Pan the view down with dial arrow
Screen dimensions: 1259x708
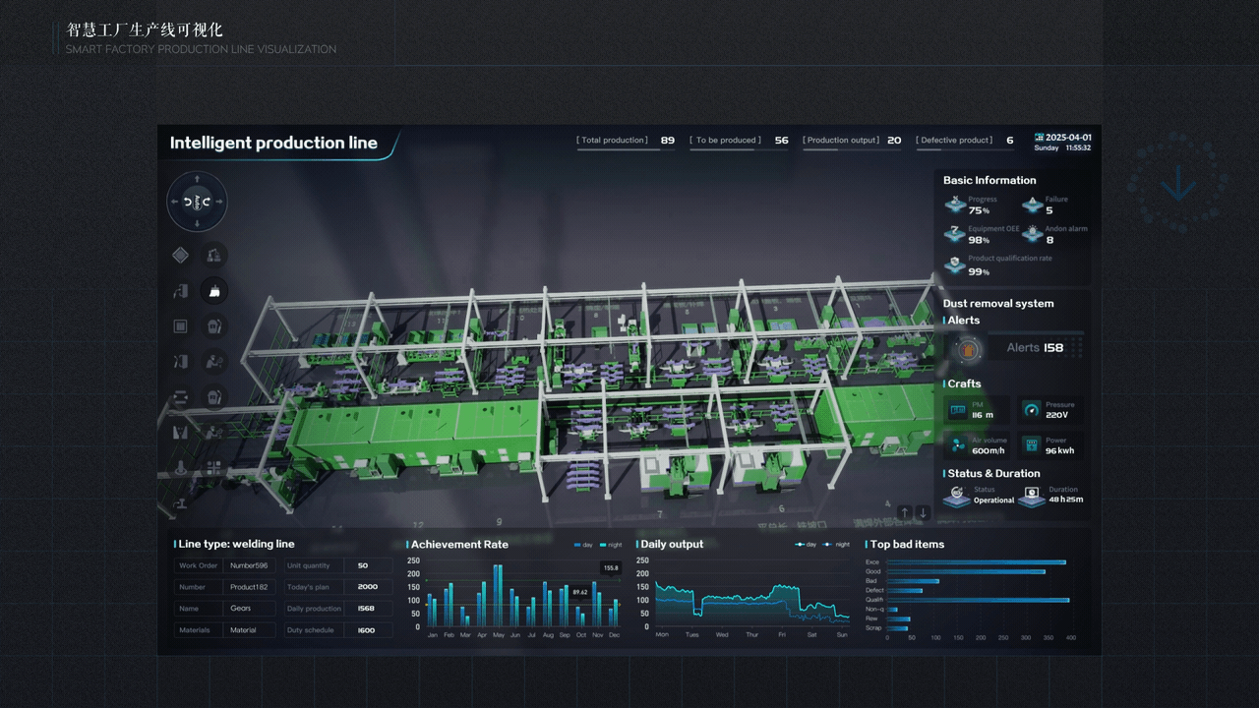click(x=197, y=224)
